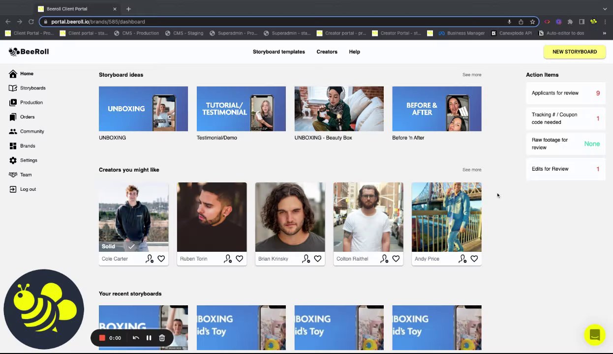Open Creators in top navigation
The width and height of the screenshot is (613, 354).
[327, 52]
